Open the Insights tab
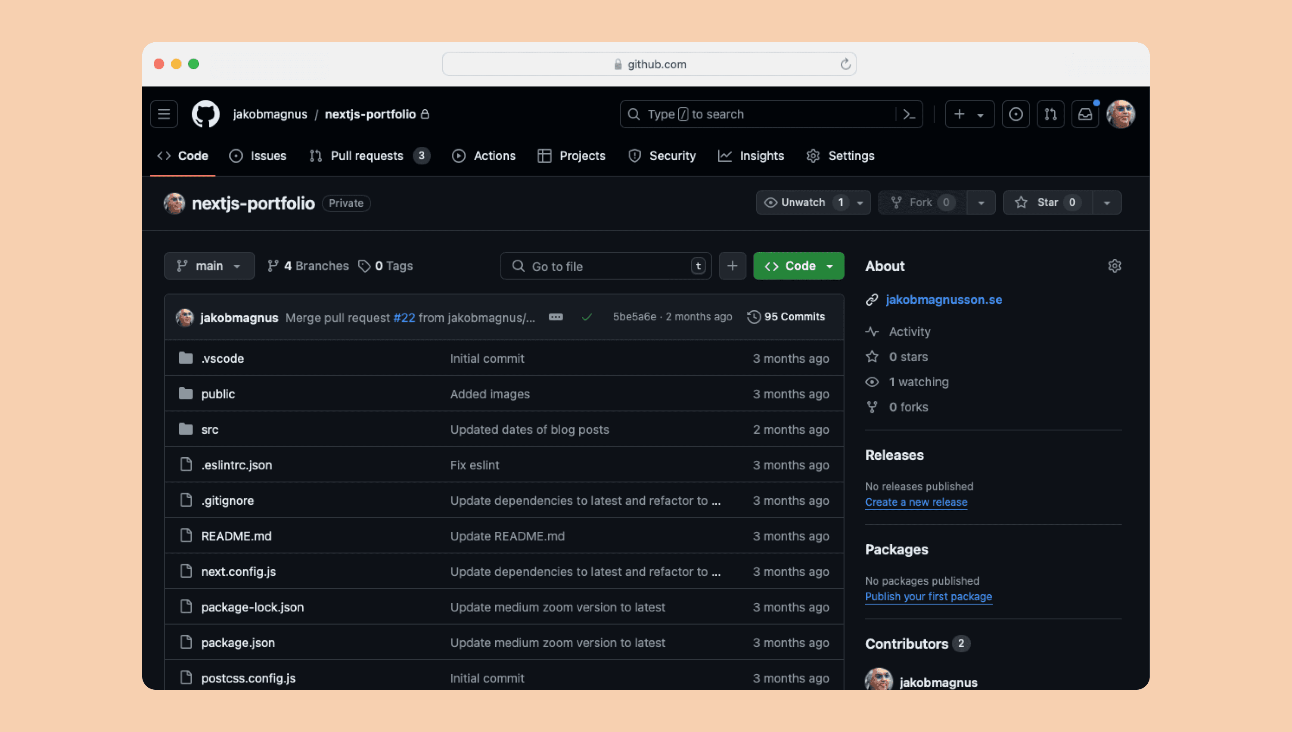Image resolution: width=1292 pixels, height=732 pixels. point(751,156)
